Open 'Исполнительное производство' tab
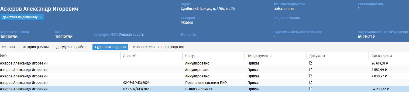This screenshot has width=409, height=104. 159,47
